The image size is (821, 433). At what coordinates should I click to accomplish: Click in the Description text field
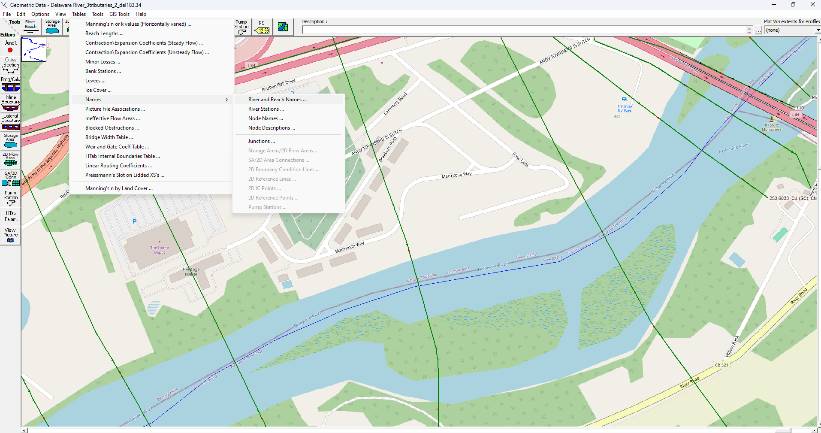524,30
